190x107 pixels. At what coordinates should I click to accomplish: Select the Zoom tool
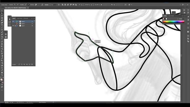click(x=2, y=75)
